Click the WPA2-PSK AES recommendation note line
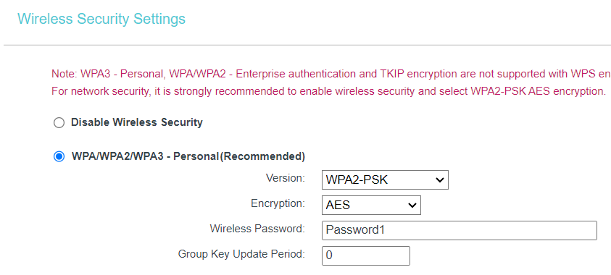 pos(329,91)
